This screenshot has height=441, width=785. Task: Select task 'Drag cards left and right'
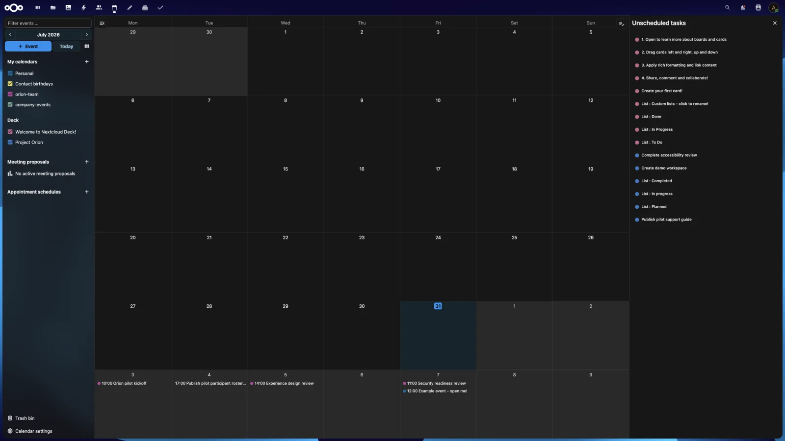(x=679, y=52)
